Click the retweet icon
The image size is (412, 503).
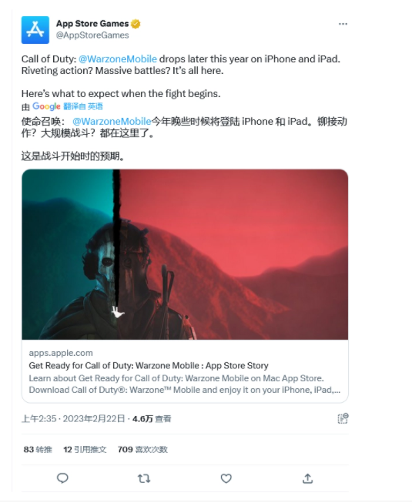click(x=144, y=478)
